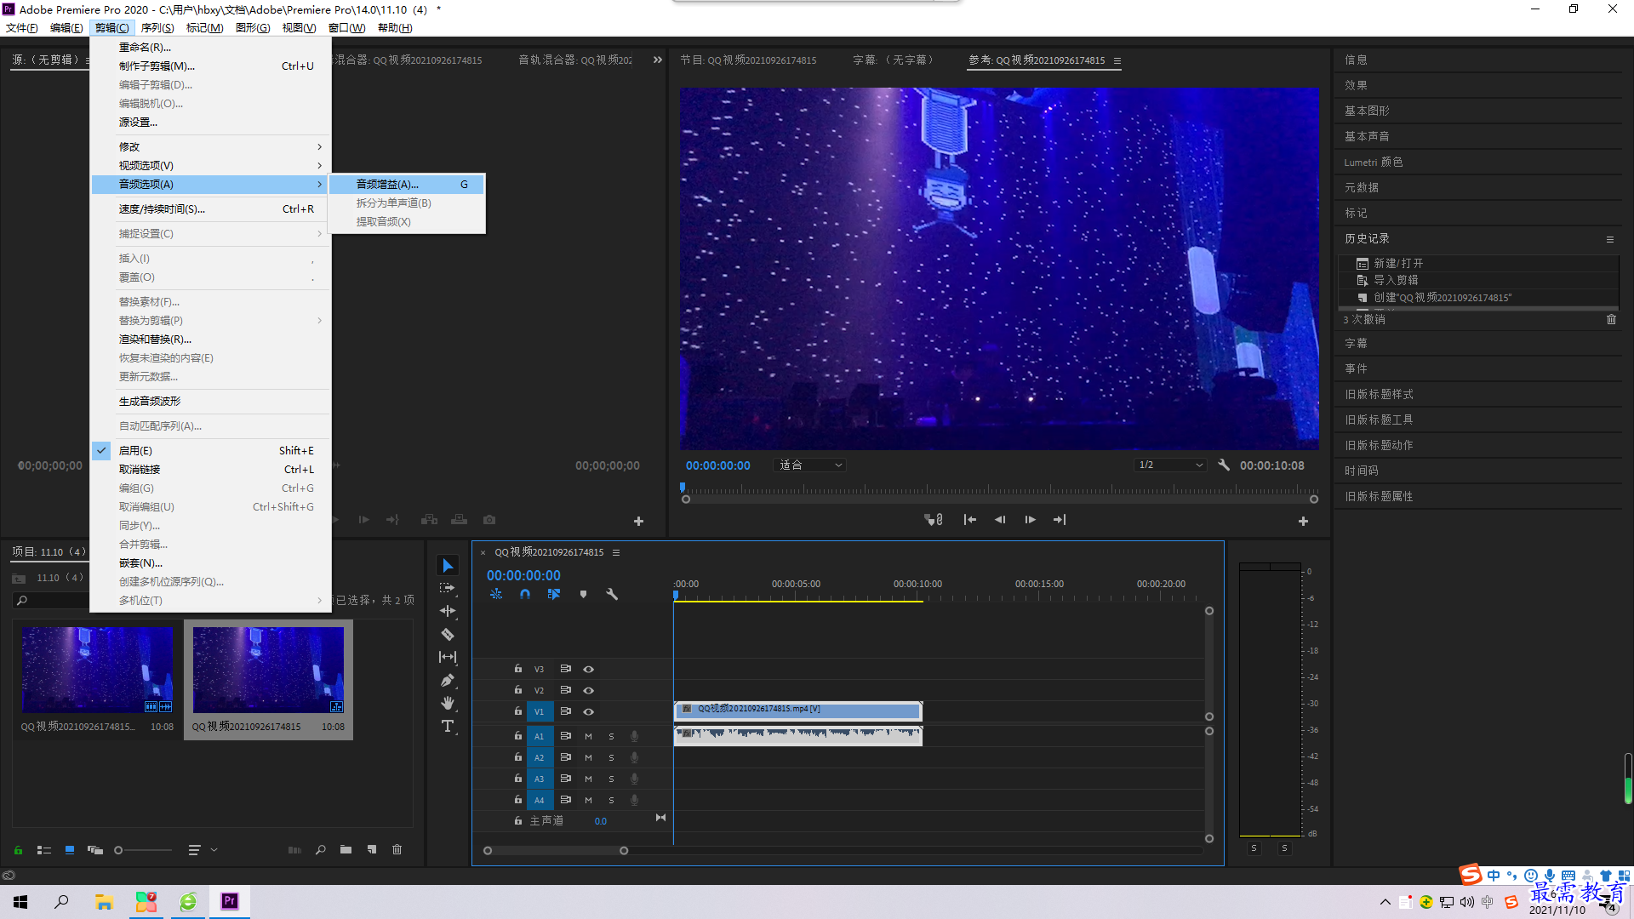
Task: Select 导入剪辑 history state
Action: pyautogui.click(x=1396, y=280)
